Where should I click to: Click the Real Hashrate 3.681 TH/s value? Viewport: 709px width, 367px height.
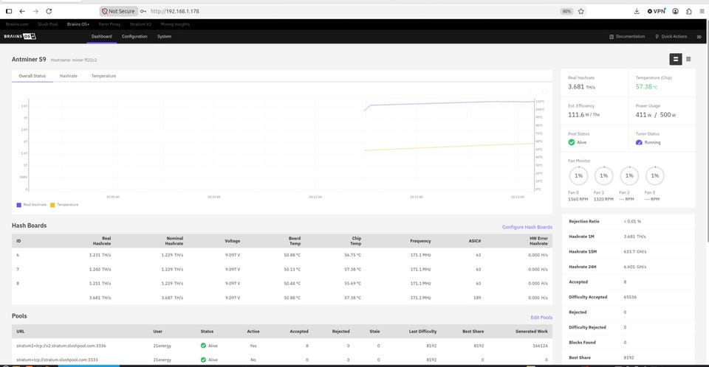[x=581, y=87]
